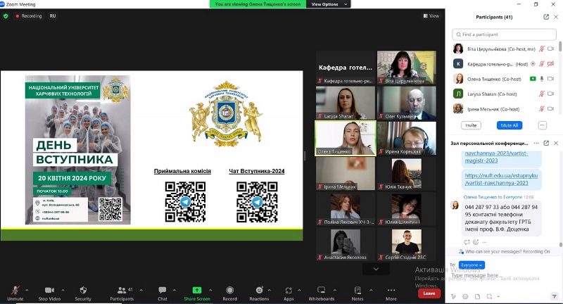Open chat panel three-dots options
Viewport: 563px width, 304px height.
pyautogui.click(x=536, y=143)
